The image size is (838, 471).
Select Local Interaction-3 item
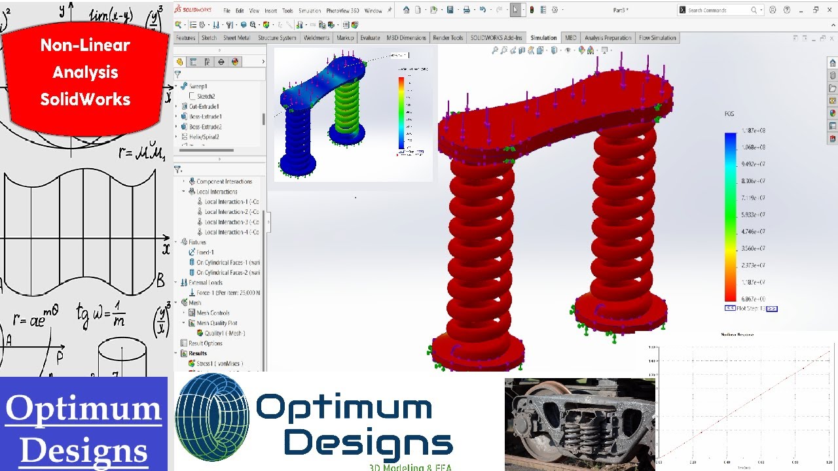227,222
